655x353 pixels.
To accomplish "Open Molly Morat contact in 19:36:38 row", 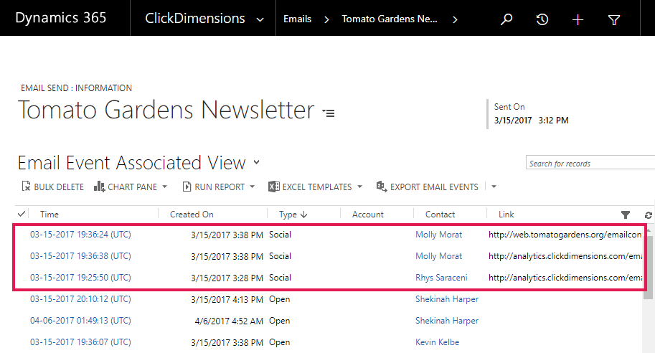I will (438, 256).
